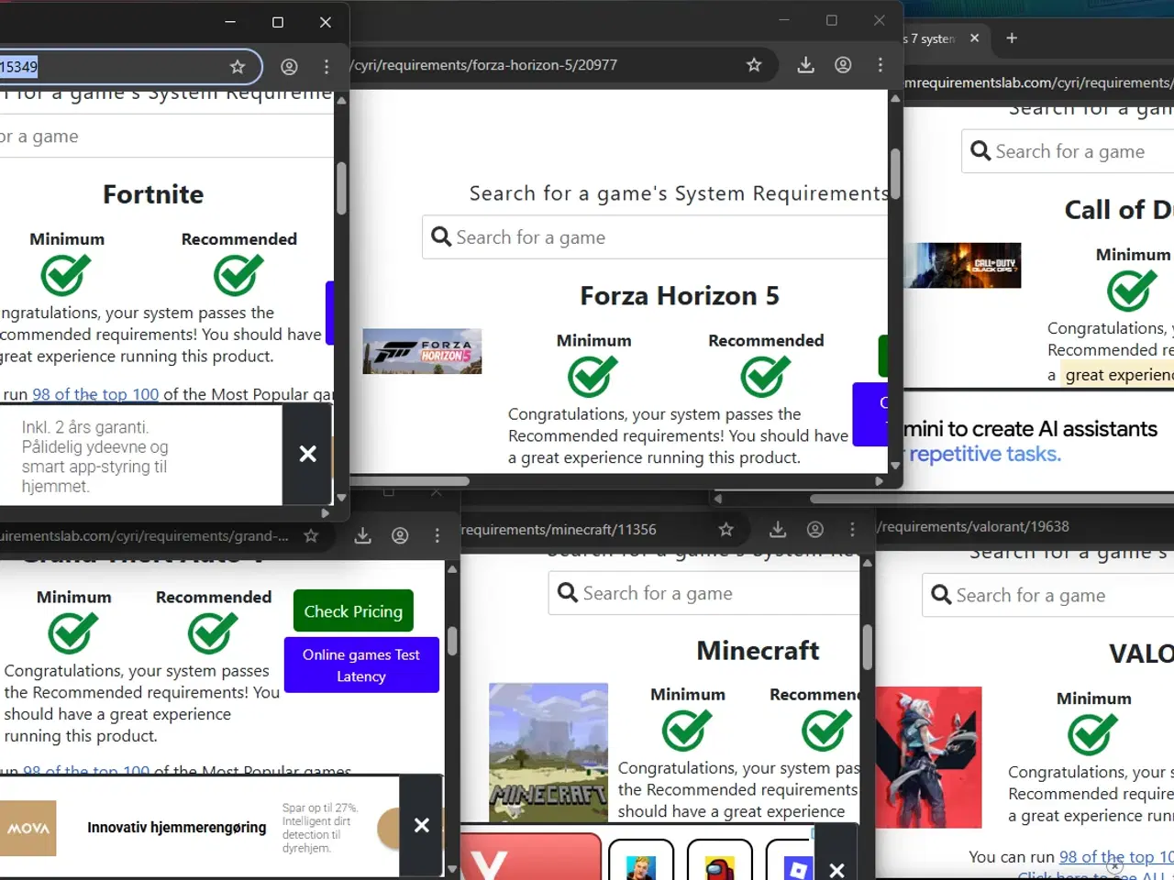Open downloads in the Grand Theft Auto window
1174x880 pixels.
363,536
